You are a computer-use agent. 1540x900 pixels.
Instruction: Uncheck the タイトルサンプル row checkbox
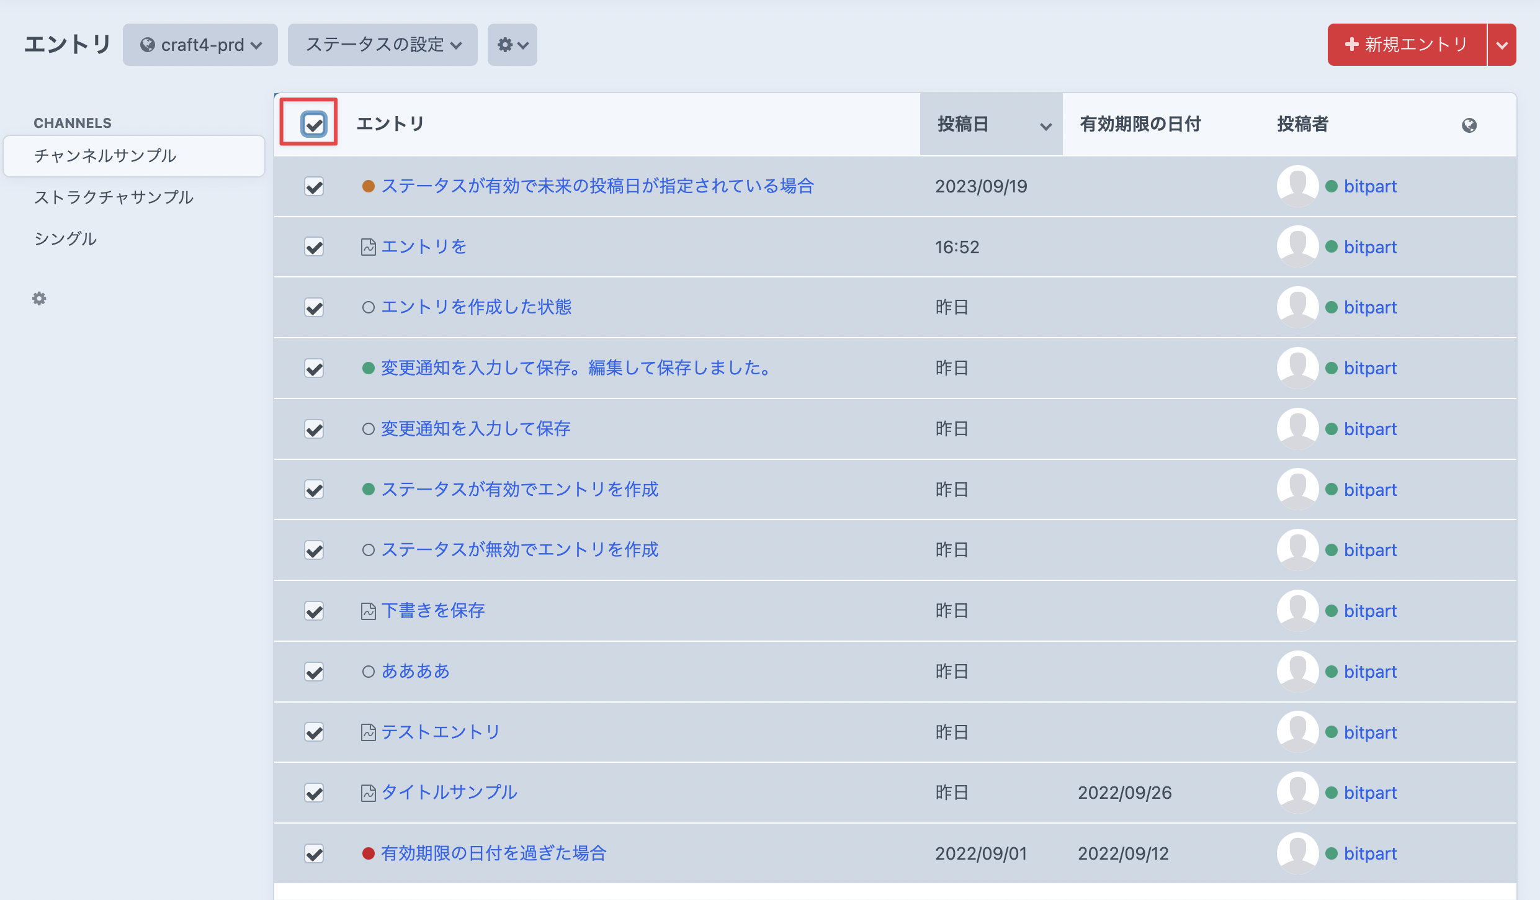314,793
